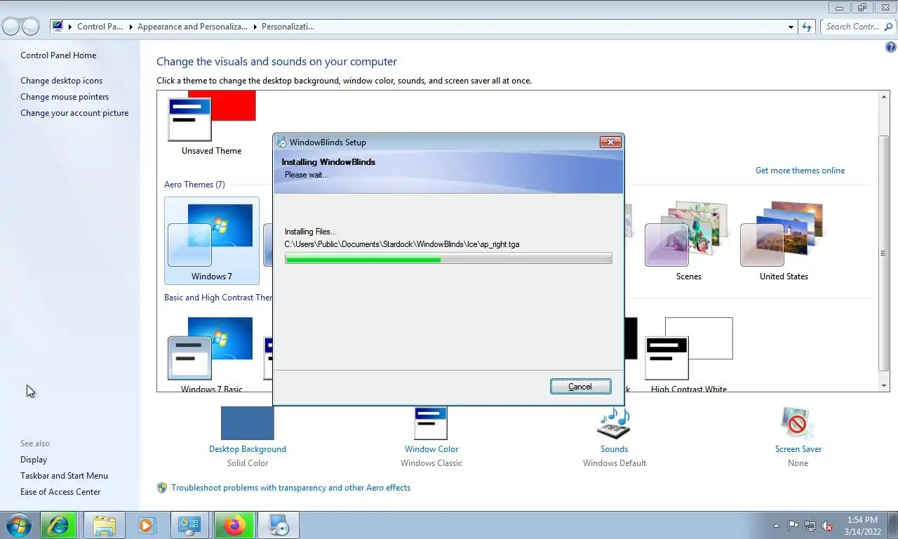Screen dimensions: 898x539
Task: Open the Windows Start menu
Action: 18,525
